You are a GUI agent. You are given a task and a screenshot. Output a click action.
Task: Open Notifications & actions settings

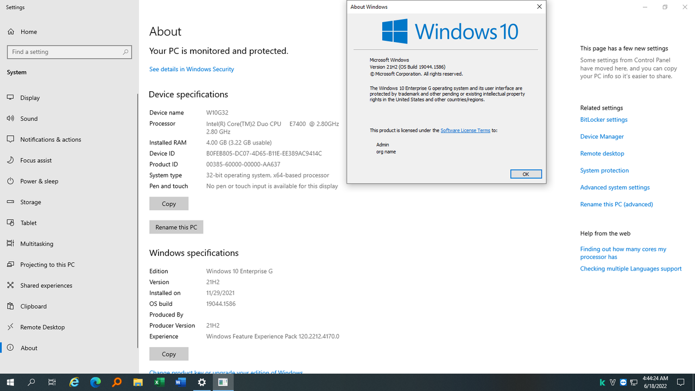(x=50, y=139)
